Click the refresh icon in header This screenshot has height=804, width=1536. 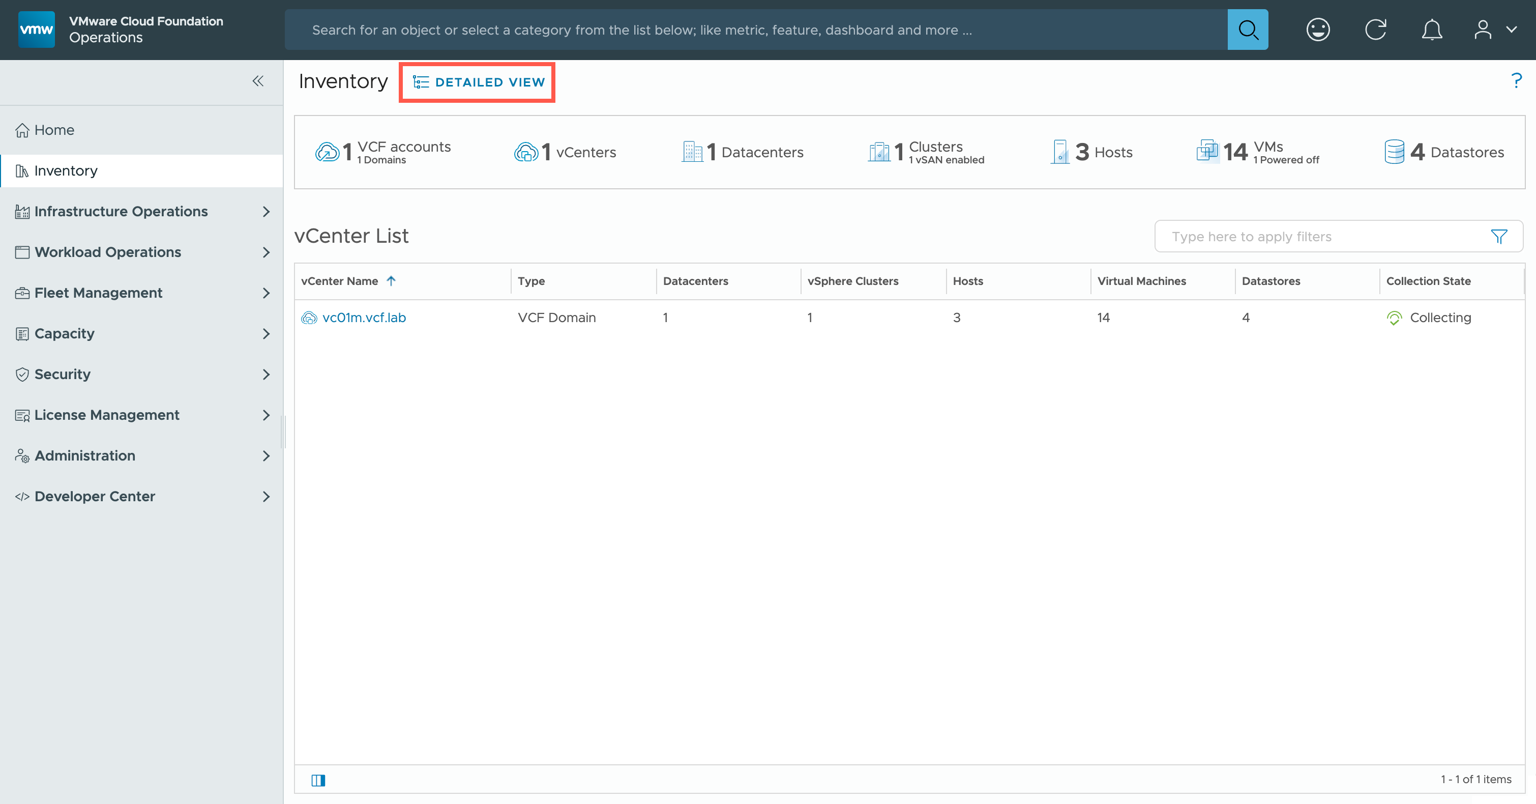pyautogui.click(x=1375, y=29)
